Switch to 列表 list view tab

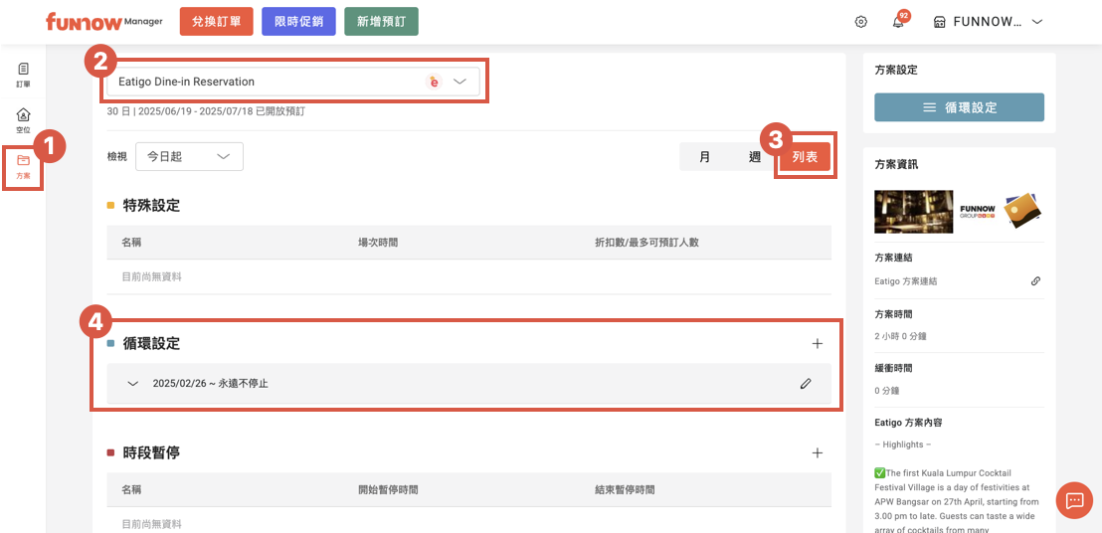(805, 157)
